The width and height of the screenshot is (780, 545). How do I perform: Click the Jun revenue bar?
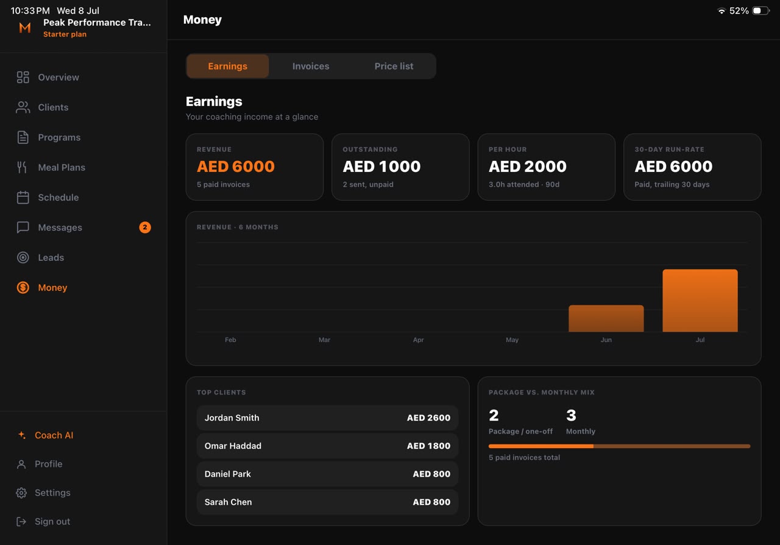point(606,319)
